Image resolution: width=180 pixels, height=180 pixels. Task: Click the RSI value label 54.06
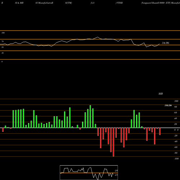(166, 43)
